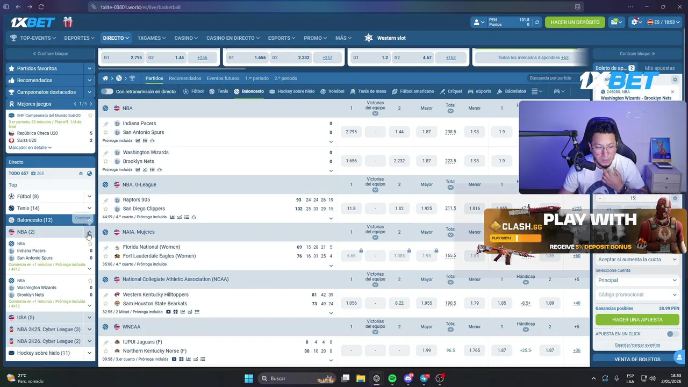688x387 pixels.
Task: Open statistics icon for Indiana Pacers match
Action: point(138,140)
